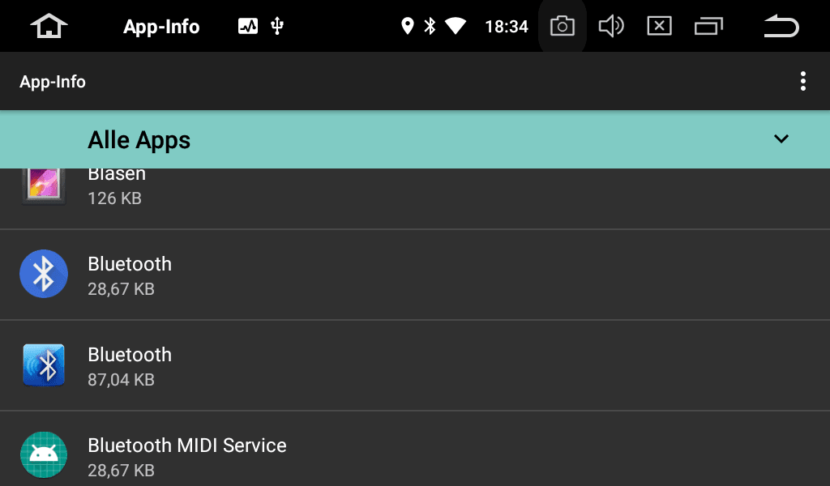Tap the activity monitor notification icon

click(x=248, y=26)
